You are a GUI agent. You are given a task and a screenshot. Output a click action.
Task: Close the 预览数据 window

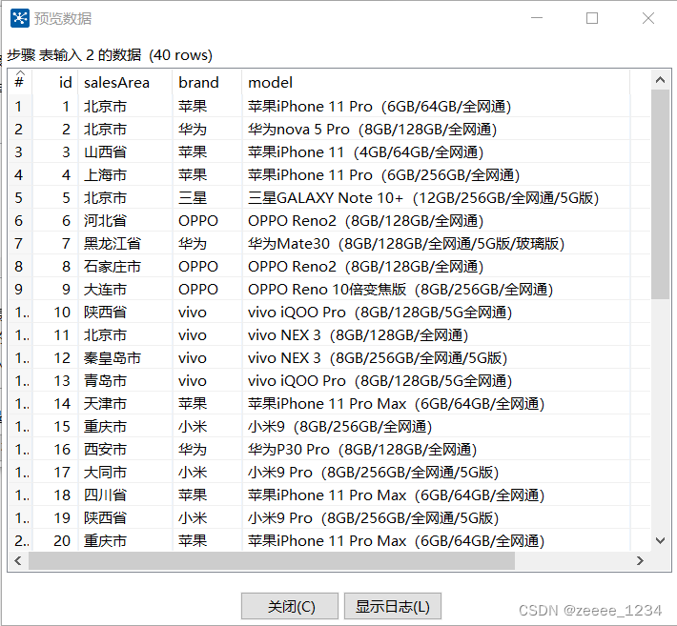pos(648,18)
